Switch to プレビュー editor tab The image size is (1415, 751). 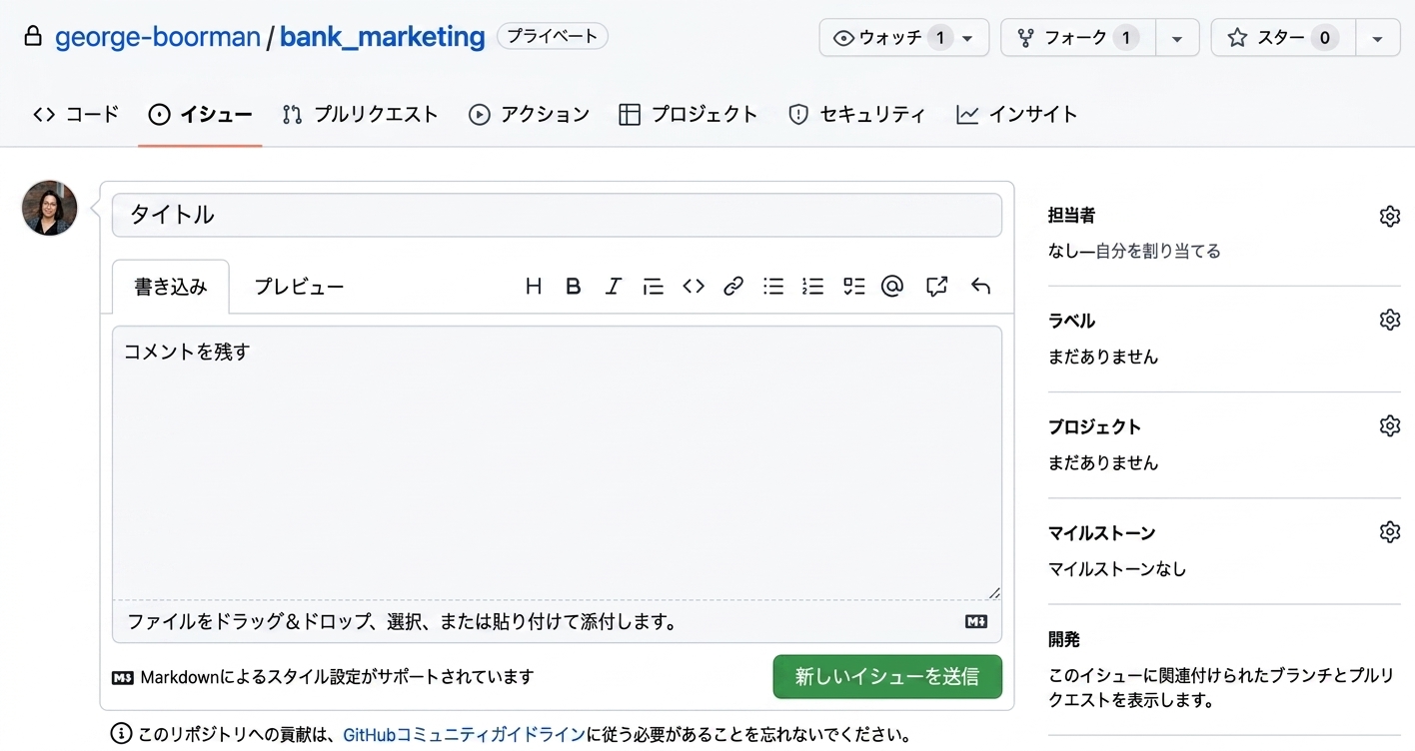[299, 287]
